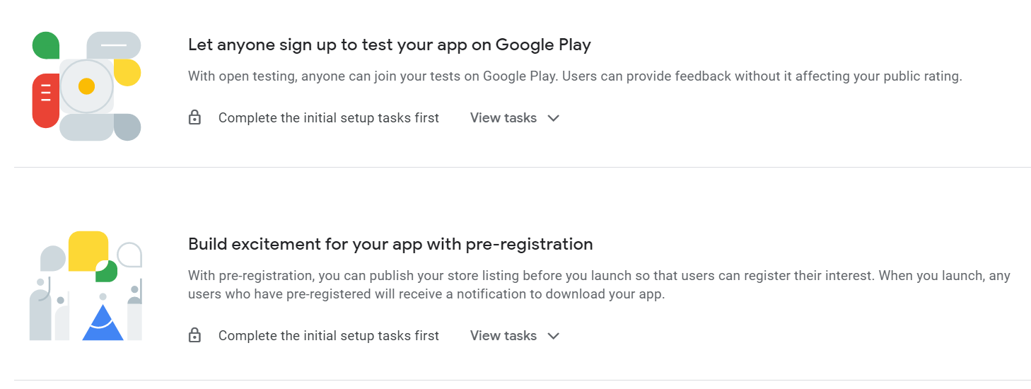Image resolution: width=1031 pixels, height=389 pixels.
Task: Click the green teardrop shape in open testing illustration
Action: click(46, 45)
